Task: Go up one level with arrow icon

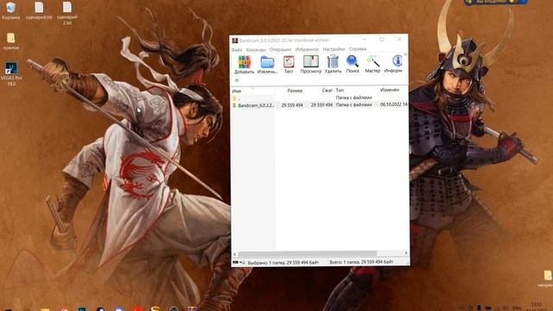Action: pos(237,80)
